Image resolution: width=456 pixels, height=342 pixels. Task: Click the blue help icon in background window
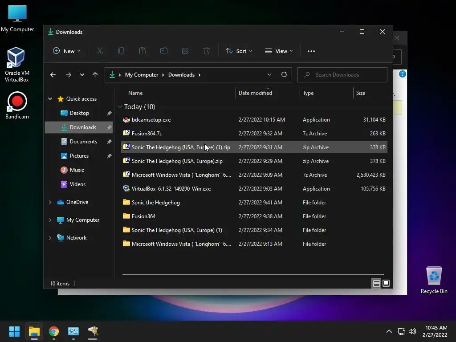tap(403, 74)
